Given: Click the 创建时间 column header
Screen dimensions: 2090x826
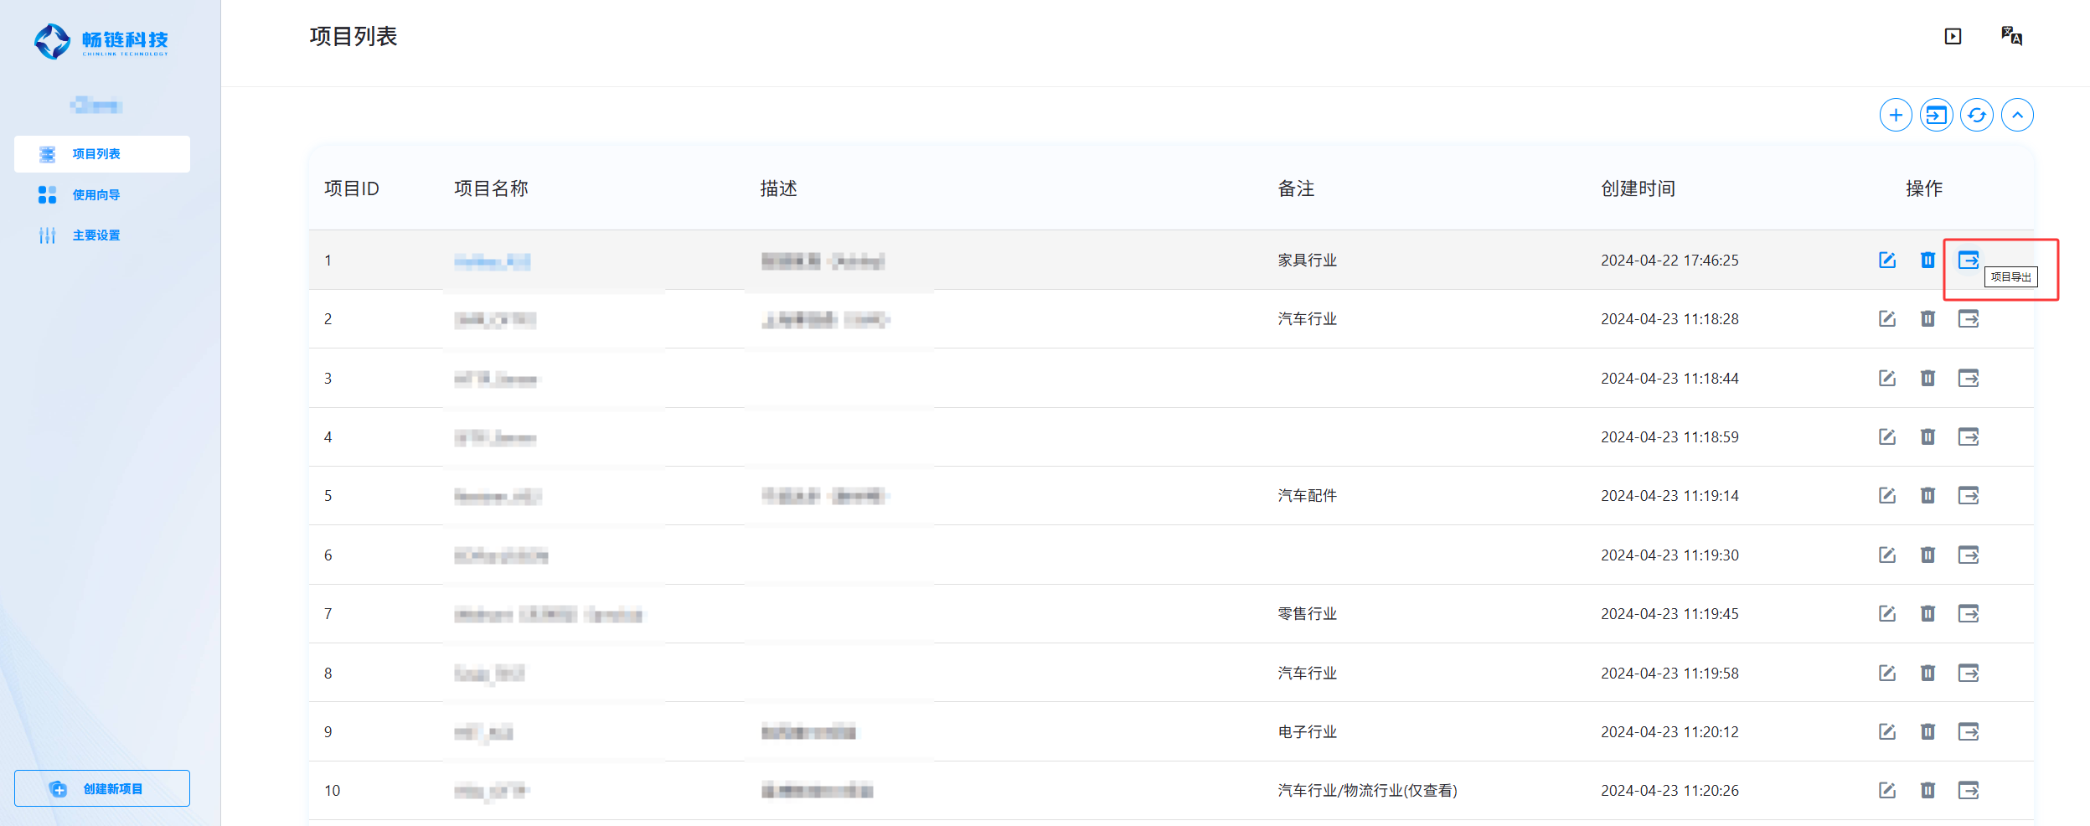Looking at the screenshot, I should 1638,189.
